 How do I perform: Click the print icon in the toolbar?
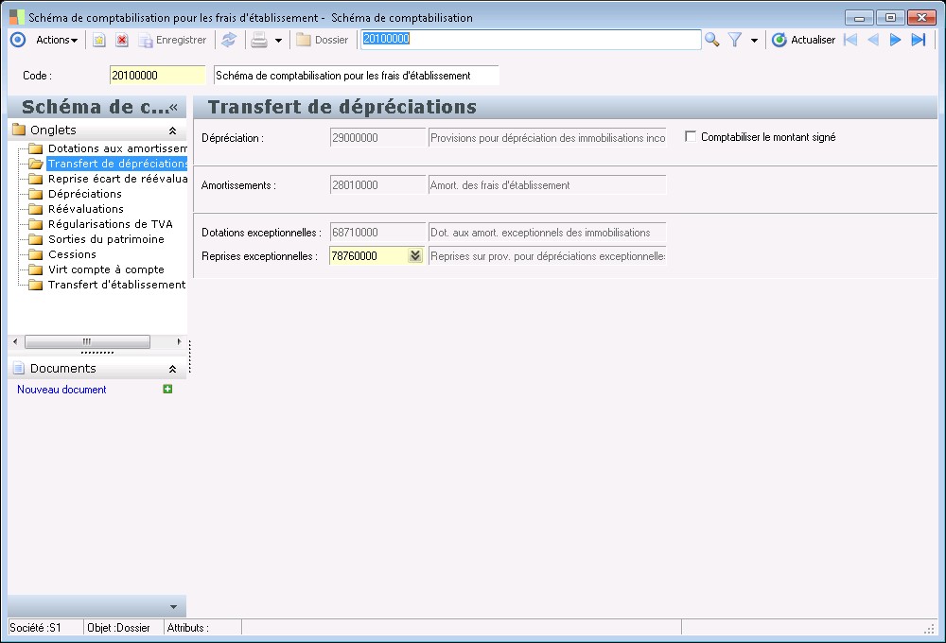(x=258, y=40)
